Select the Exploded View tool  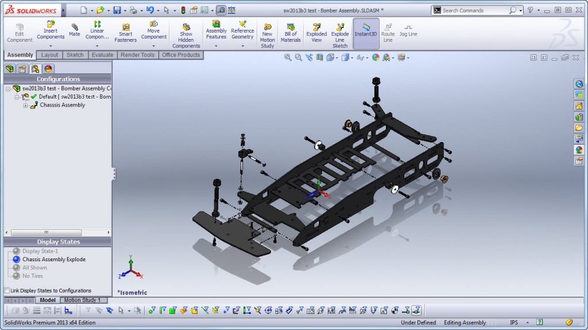(316, 33)
